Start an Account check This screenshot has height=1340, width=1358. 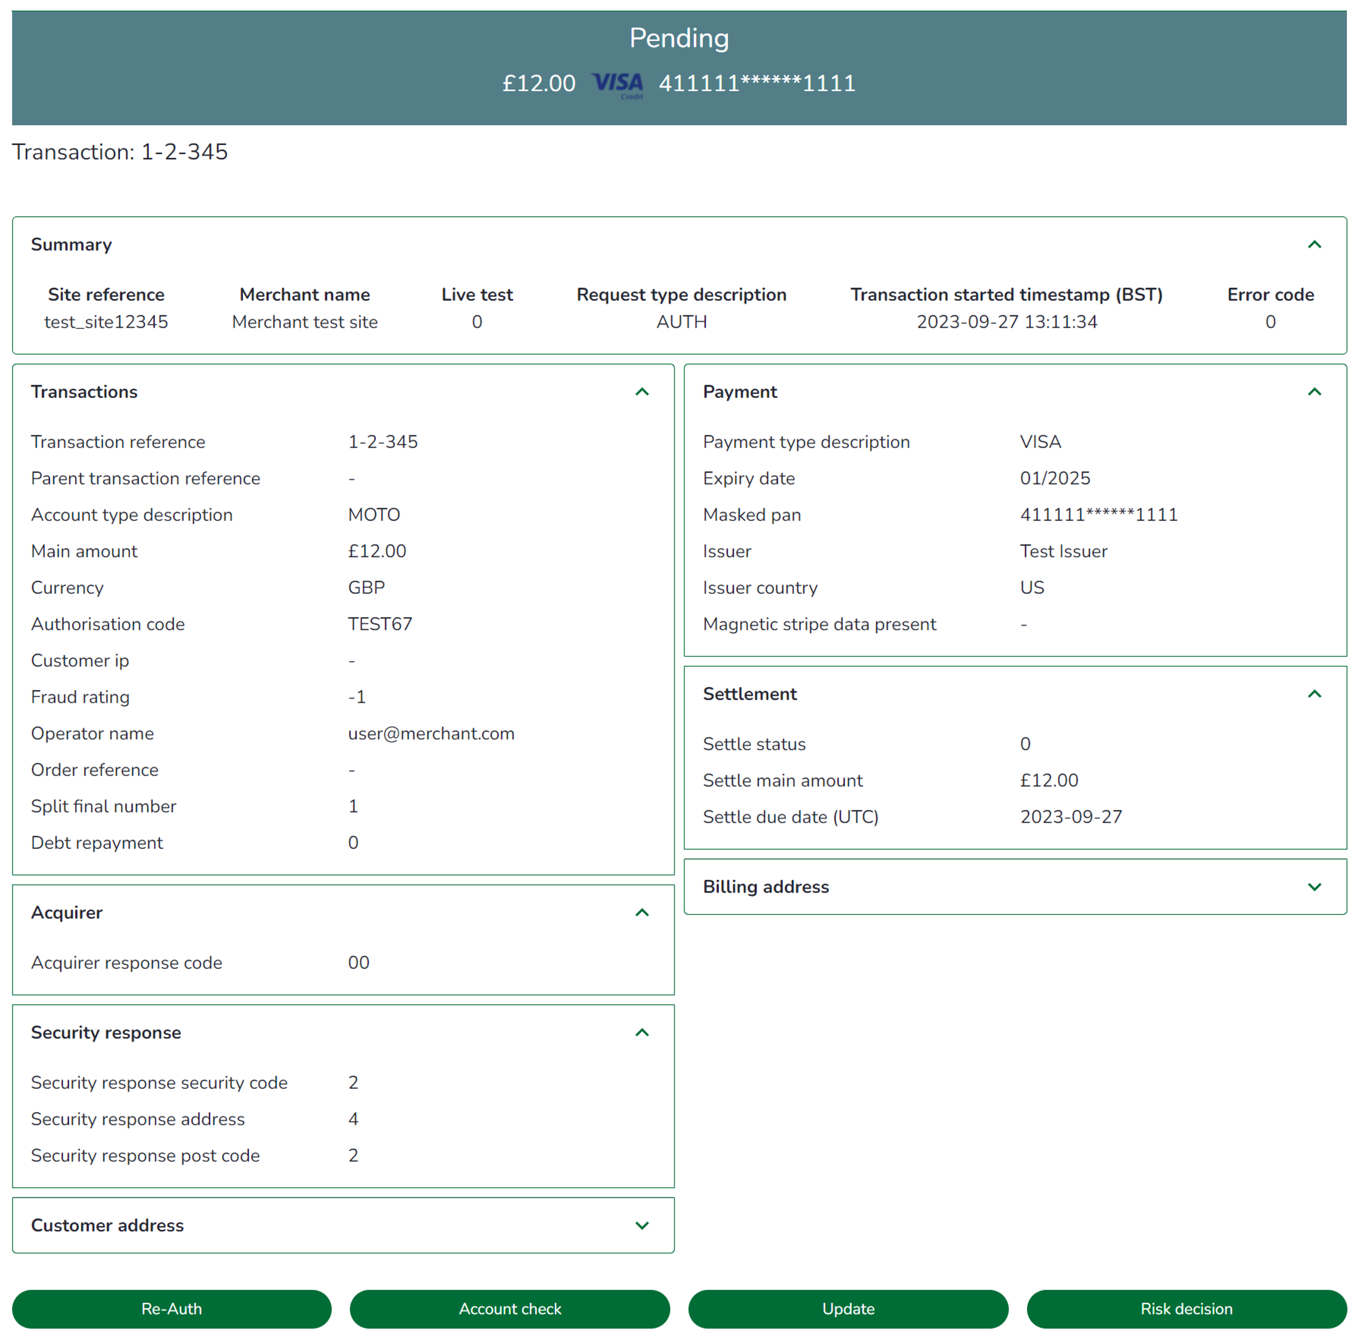(510, 1308)
